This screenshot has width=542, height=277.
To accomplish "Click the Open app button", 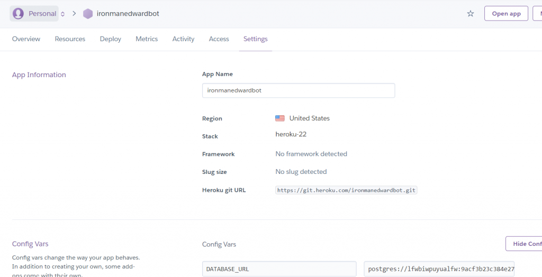I will [506, 13].
